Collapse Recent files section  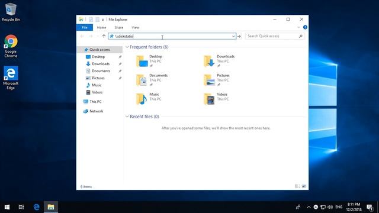click(127, 117)
